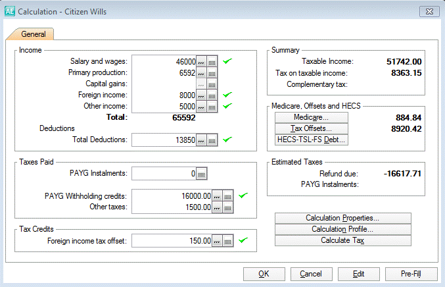Click green tick beside Total Deductions
The width and height of the screenshot is (445, 287).
click(x=227, y=140)
